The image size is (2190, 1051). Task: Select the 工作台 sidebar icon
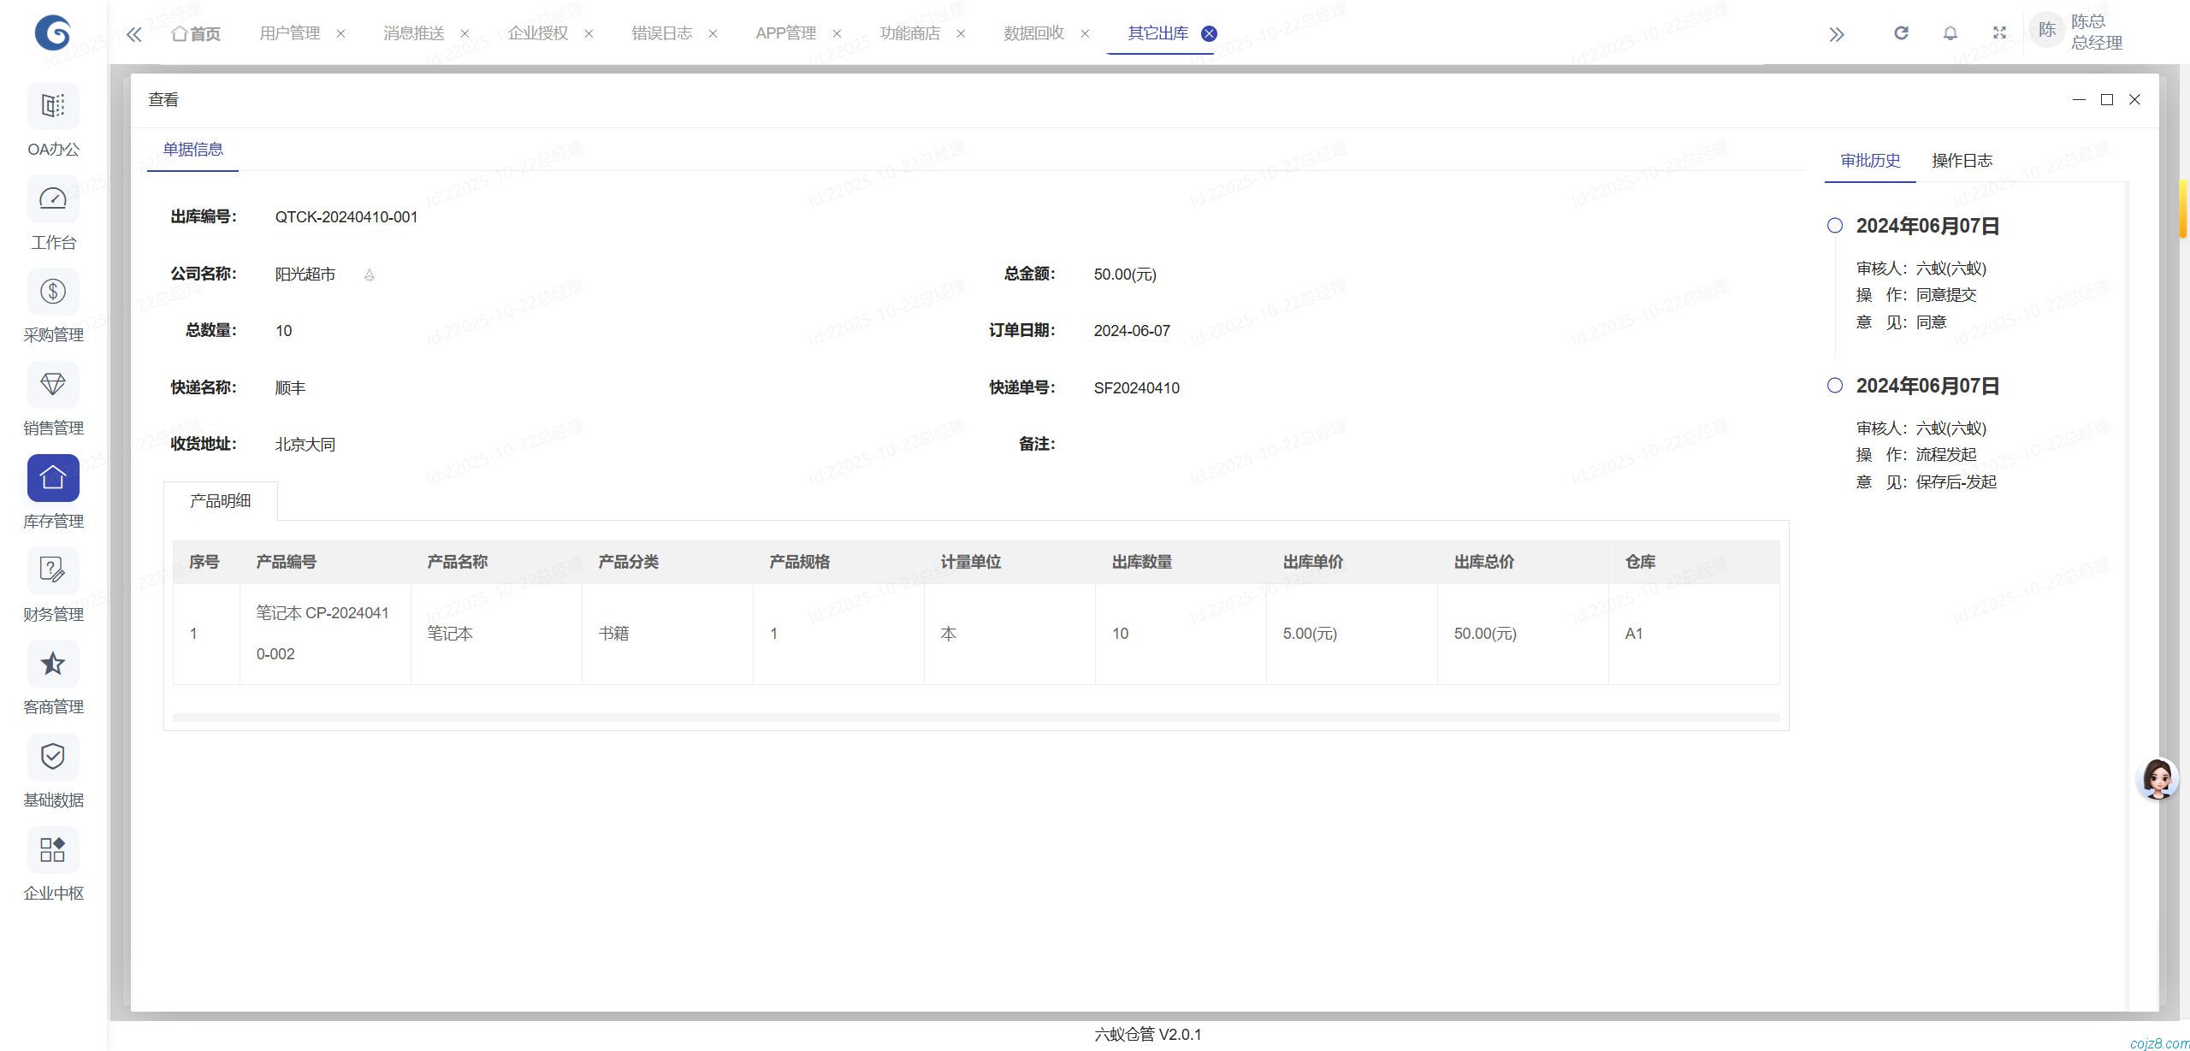click(52, 198)
